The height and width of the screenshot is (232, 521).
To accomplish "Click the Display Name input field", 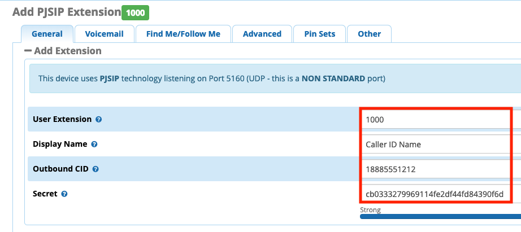I will tap(441, 145).
